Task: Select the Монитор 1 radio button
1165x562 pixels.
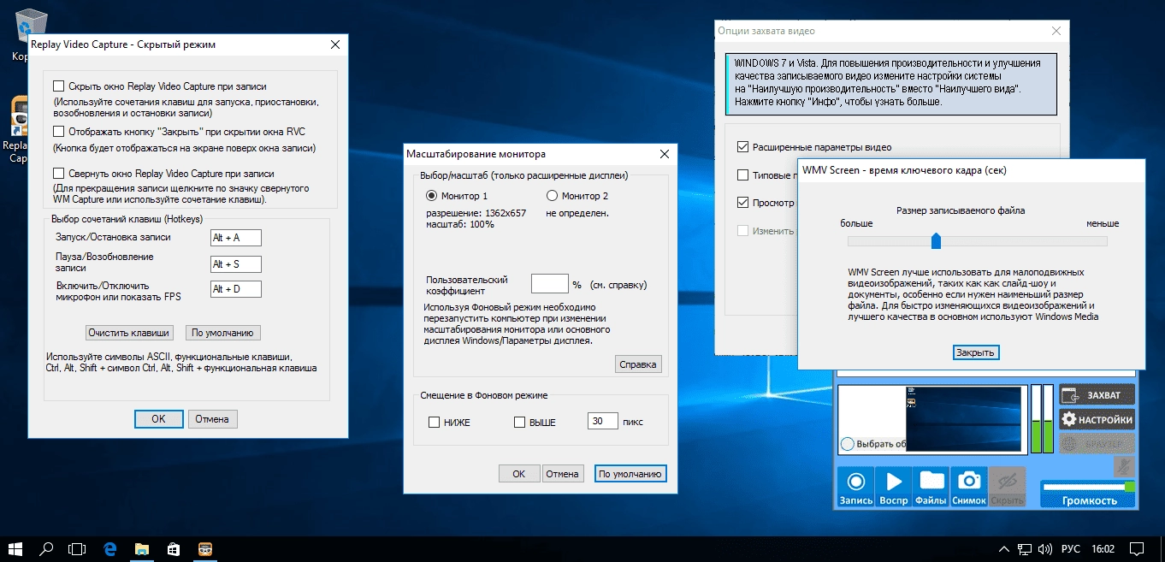Action: tap(432, 196)
